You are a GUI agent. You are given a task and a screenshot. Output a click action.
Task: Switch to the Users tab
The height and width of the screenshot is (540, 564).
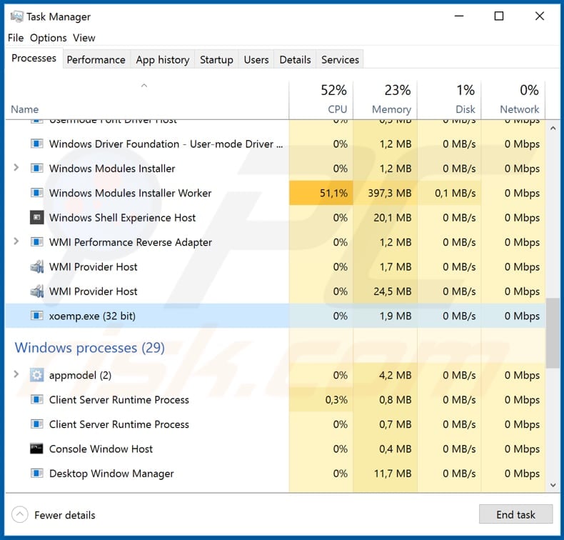click(256, 60)
